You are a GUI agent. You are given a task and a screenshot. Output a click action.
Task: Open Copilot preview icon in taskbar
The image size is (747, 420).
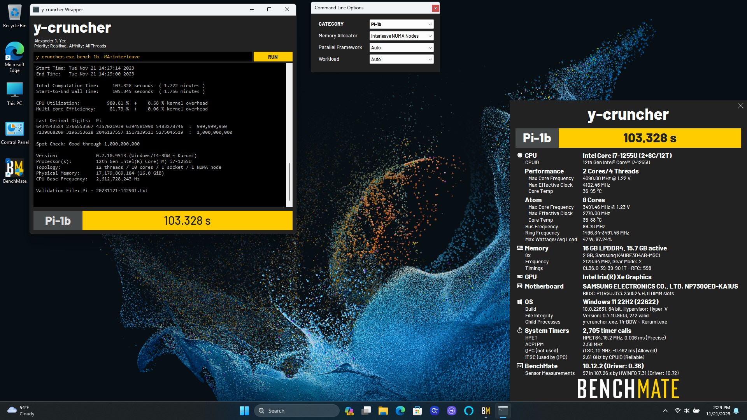[x=349, y=411]
